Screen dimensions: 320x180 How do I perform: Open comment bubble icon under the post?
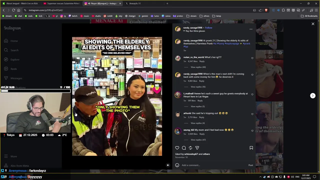tap(184, 148)
